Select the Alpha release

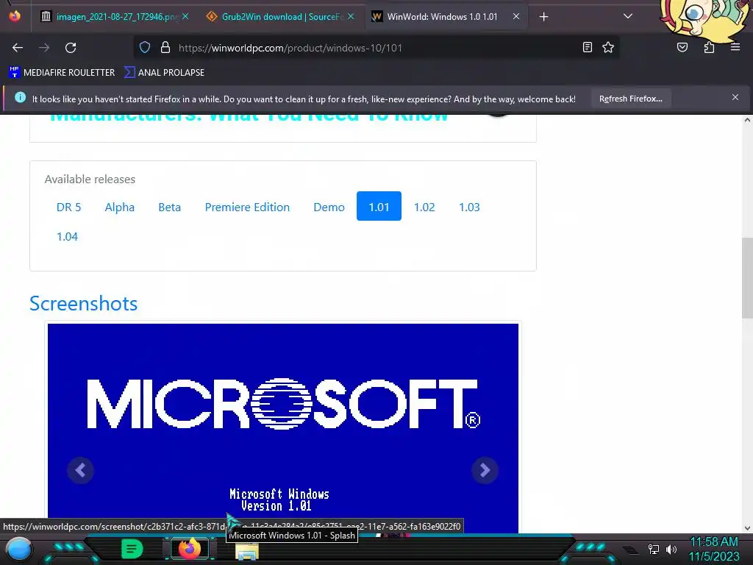120,207
